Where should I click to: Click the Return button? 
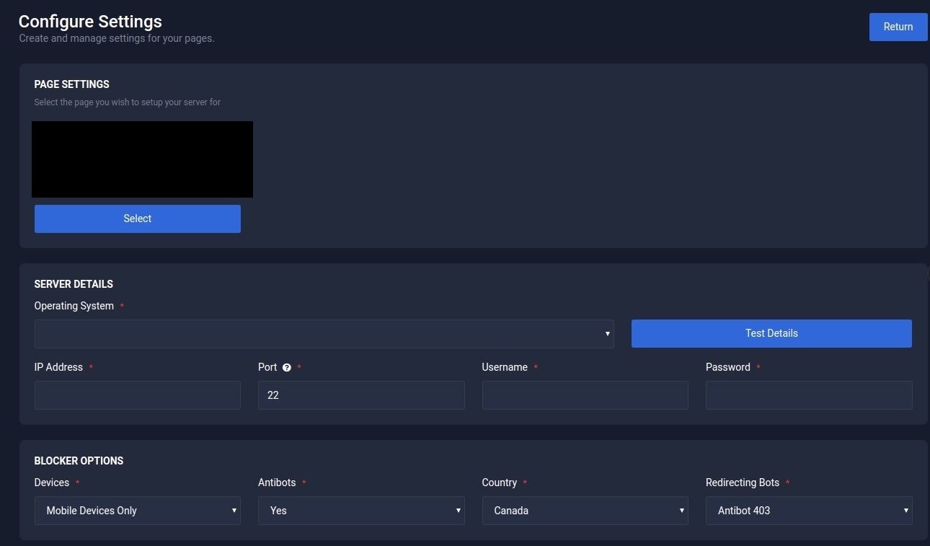pos(898,27)
